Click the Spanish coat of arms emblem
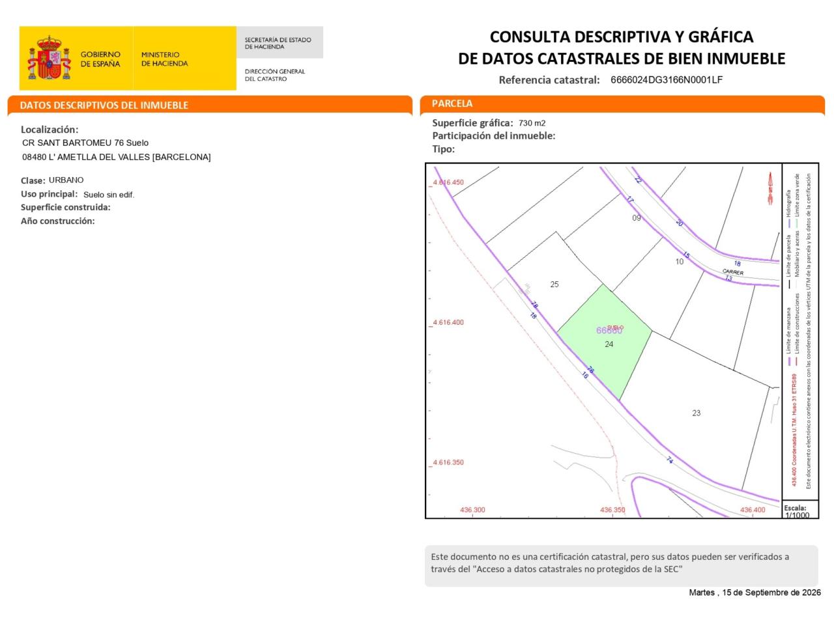Screen dimensions: 834x625 [x=49, y=58]
